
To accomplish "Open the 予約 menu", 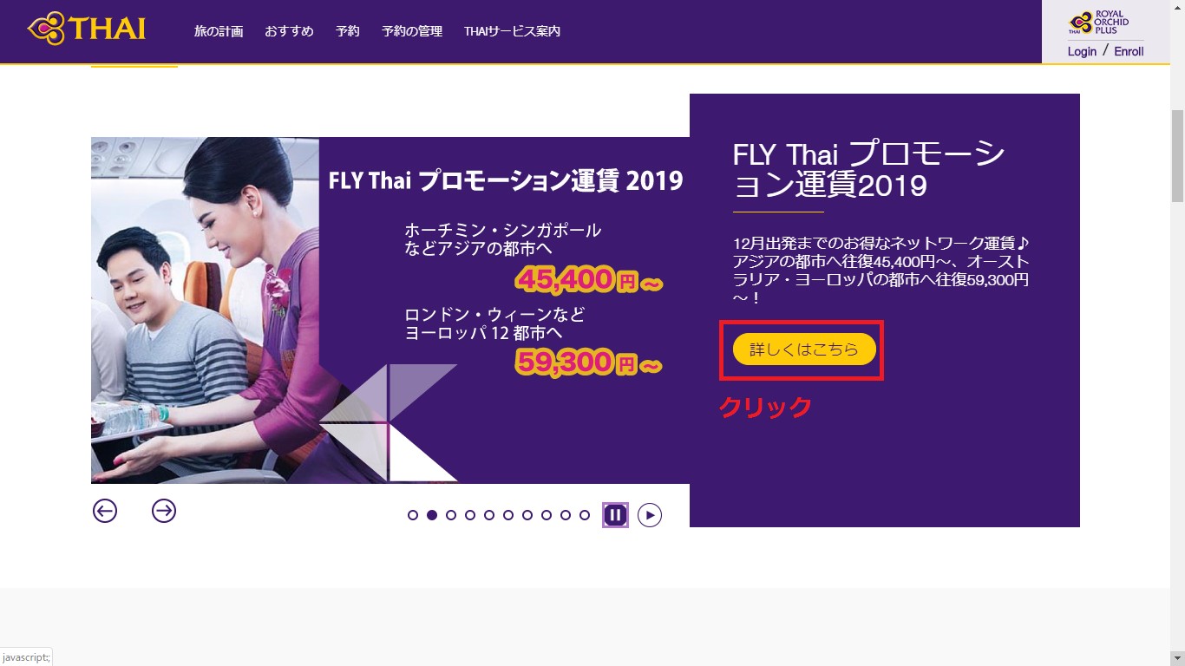I will coord(348,31).
